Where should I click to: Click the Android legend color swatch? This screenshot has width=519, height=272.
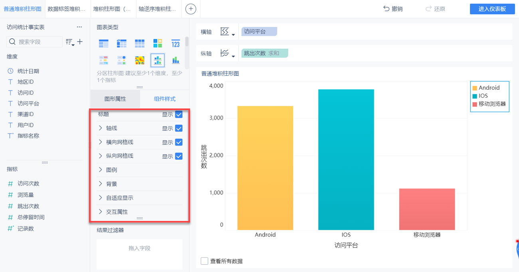[475, 88]
